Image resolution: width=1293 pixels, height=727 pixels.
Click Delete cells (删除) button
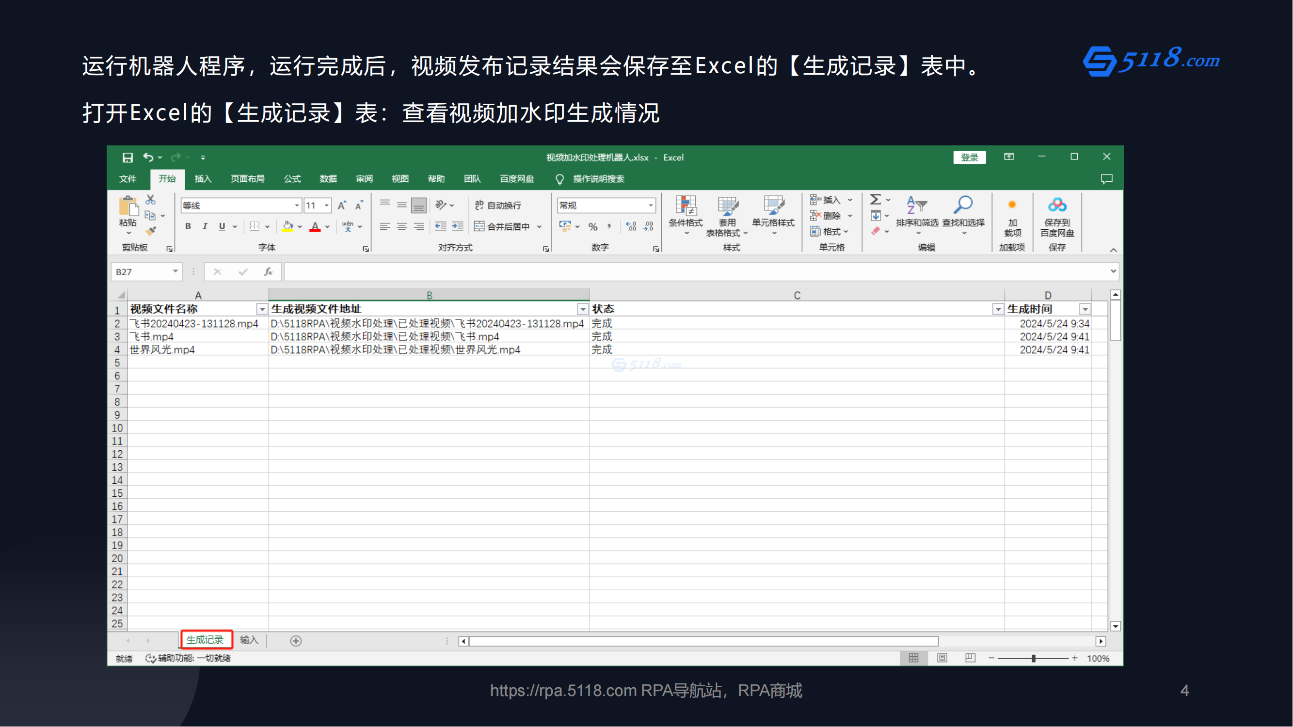coord(831,216)
